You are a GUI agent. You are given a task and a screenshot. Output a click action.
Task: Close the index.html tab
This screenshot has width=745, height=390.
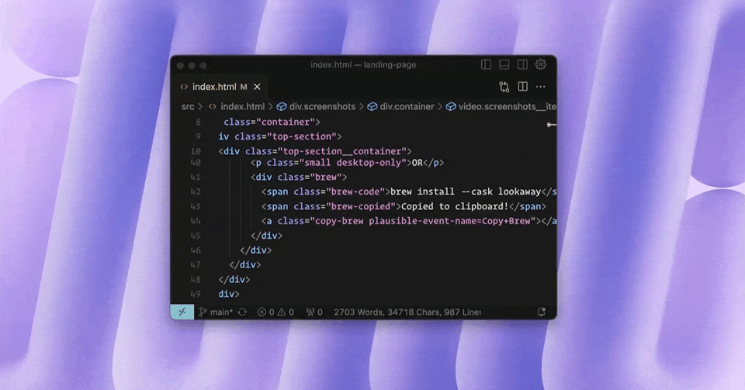257,87
